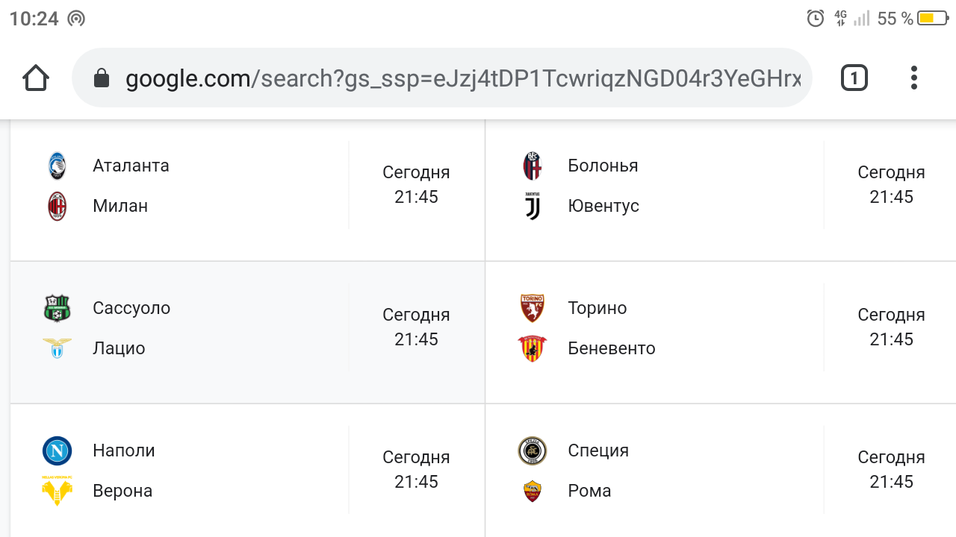The height and width of the screenshot is (537, 956).
Task: Click the Torino club crest
Action: (532, 307)
